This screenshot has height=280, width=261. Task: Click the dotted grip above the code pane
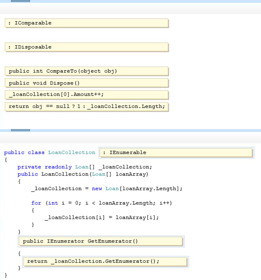[20, 130]
